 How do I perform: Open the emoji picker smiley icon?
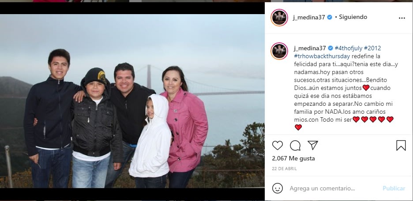[x=278, y=188]
